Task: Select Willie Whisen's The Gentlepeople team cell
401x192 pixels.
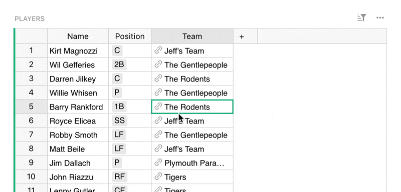Action: pos(192,93)
